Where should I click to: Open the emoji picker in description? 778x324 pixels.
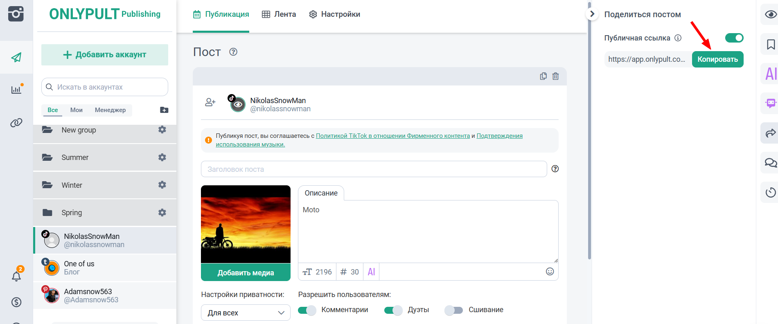(x=550, y=272)
